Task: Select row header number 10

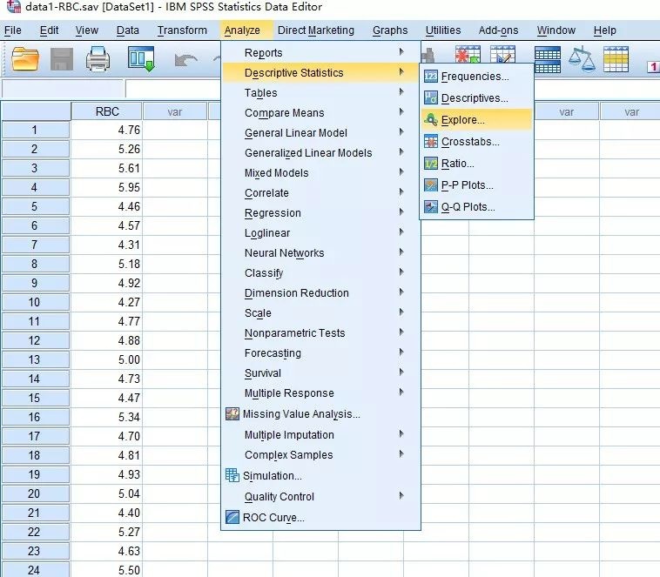Action: (x=35, y=302)
